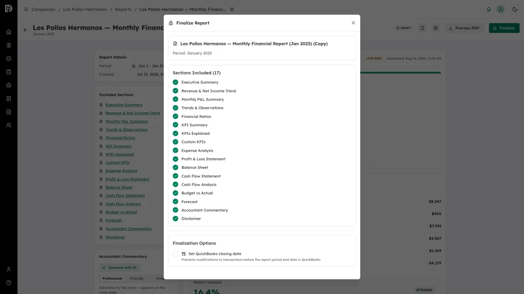Click the app logo in sidebar
The image size is (524, 294).
(x=9, y=9)
